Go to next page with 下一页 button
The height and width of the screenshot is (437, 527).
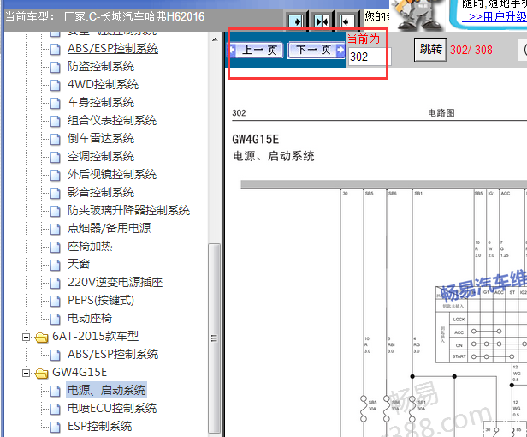coord(317,51)
